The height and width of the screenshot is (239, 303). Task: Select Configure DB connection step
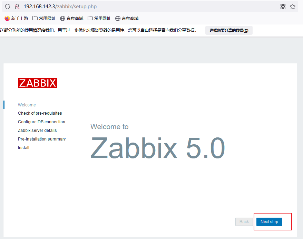click(41, 122)
